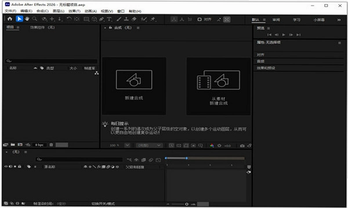The width and height of the screenshot is (348, 208).
Task: Click the trash delete icon in project panel
Action: click(x=51, y=145)
